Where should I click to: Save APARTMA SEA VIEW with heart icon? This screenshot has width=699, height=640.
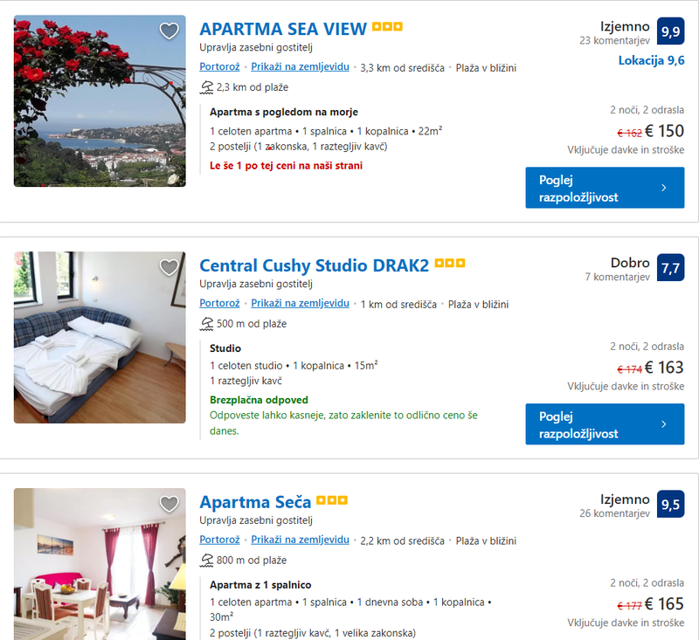[169, 31]
